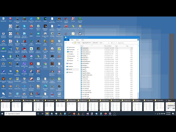Open the Recycle Bin desktop icon
Image resolution: width=176 pixels, height=132 pixels.
coord(3,20)
